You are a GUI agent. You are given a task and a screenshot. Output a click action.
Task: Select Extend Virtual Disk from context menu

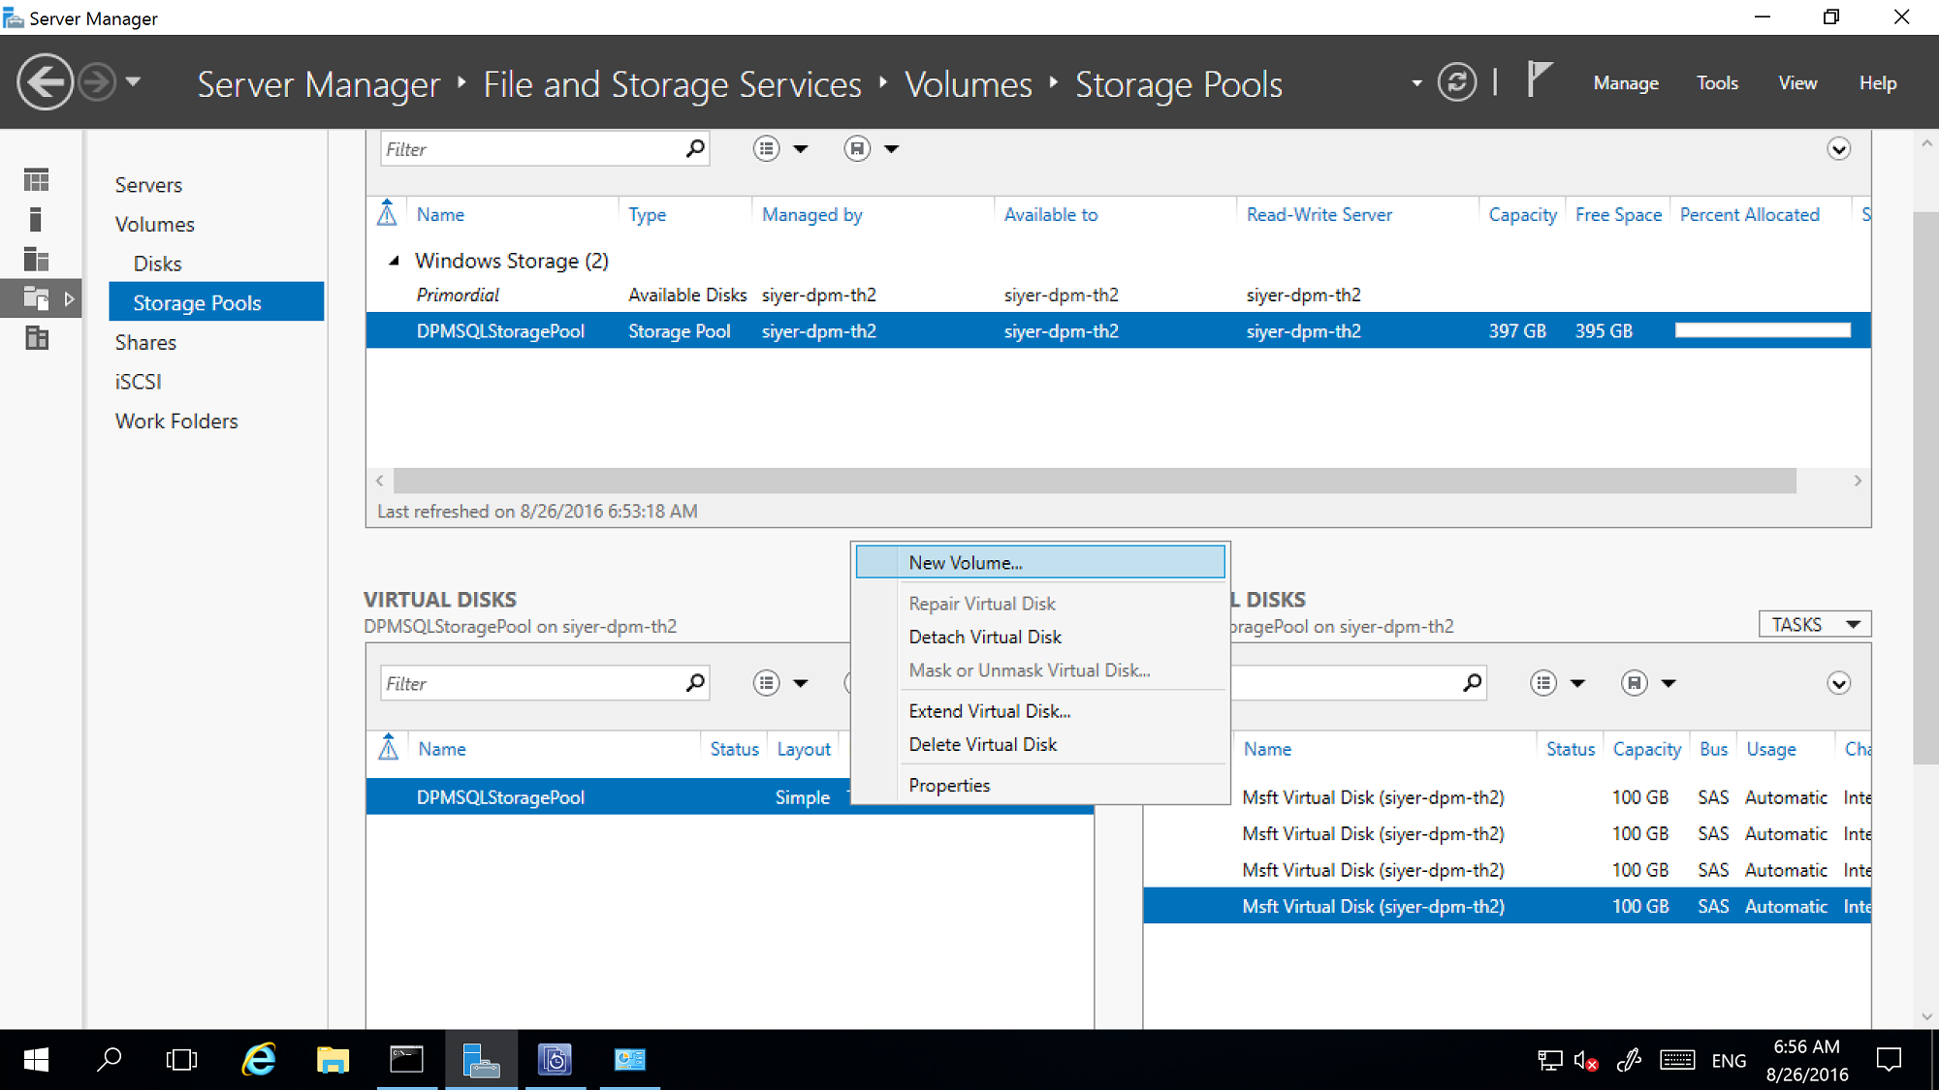(991, 711)
